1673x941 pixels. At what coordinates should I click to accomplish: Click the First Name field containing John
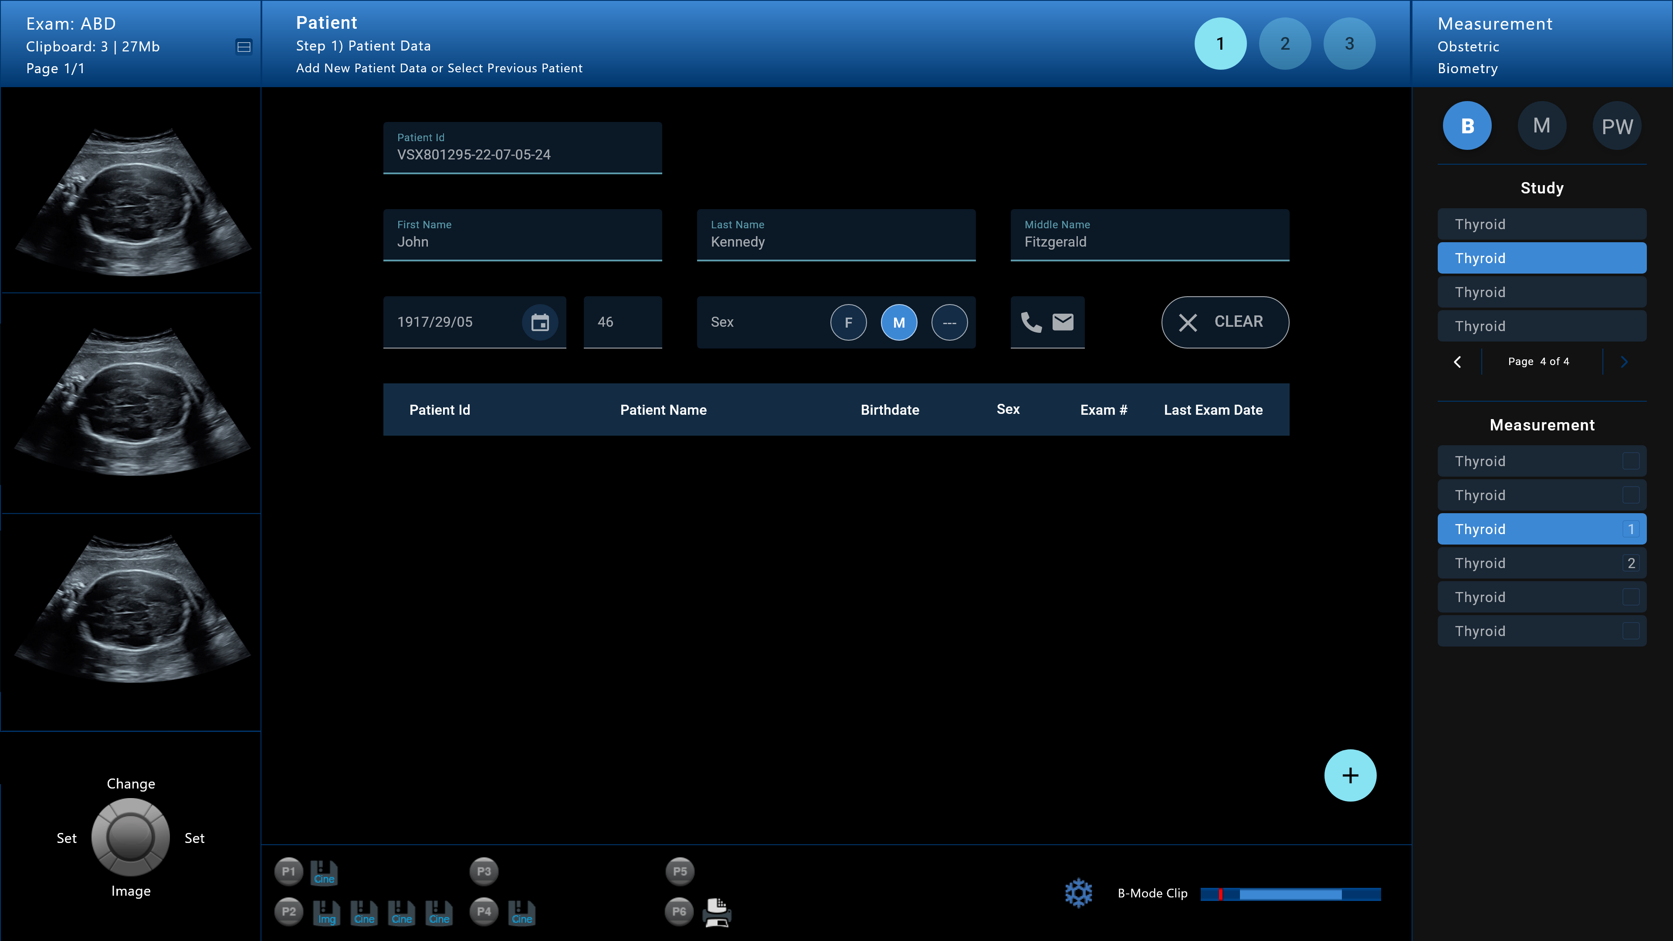[x=522, y=235]
